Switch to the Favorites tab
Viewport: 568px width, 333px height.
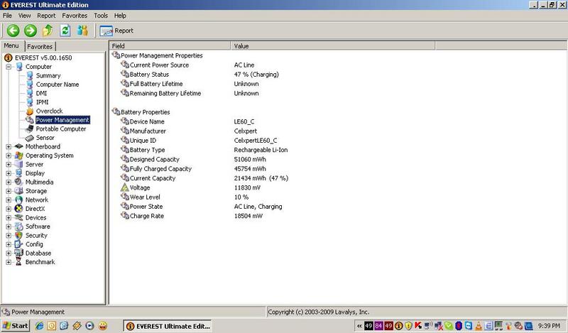tap(40, 46)
